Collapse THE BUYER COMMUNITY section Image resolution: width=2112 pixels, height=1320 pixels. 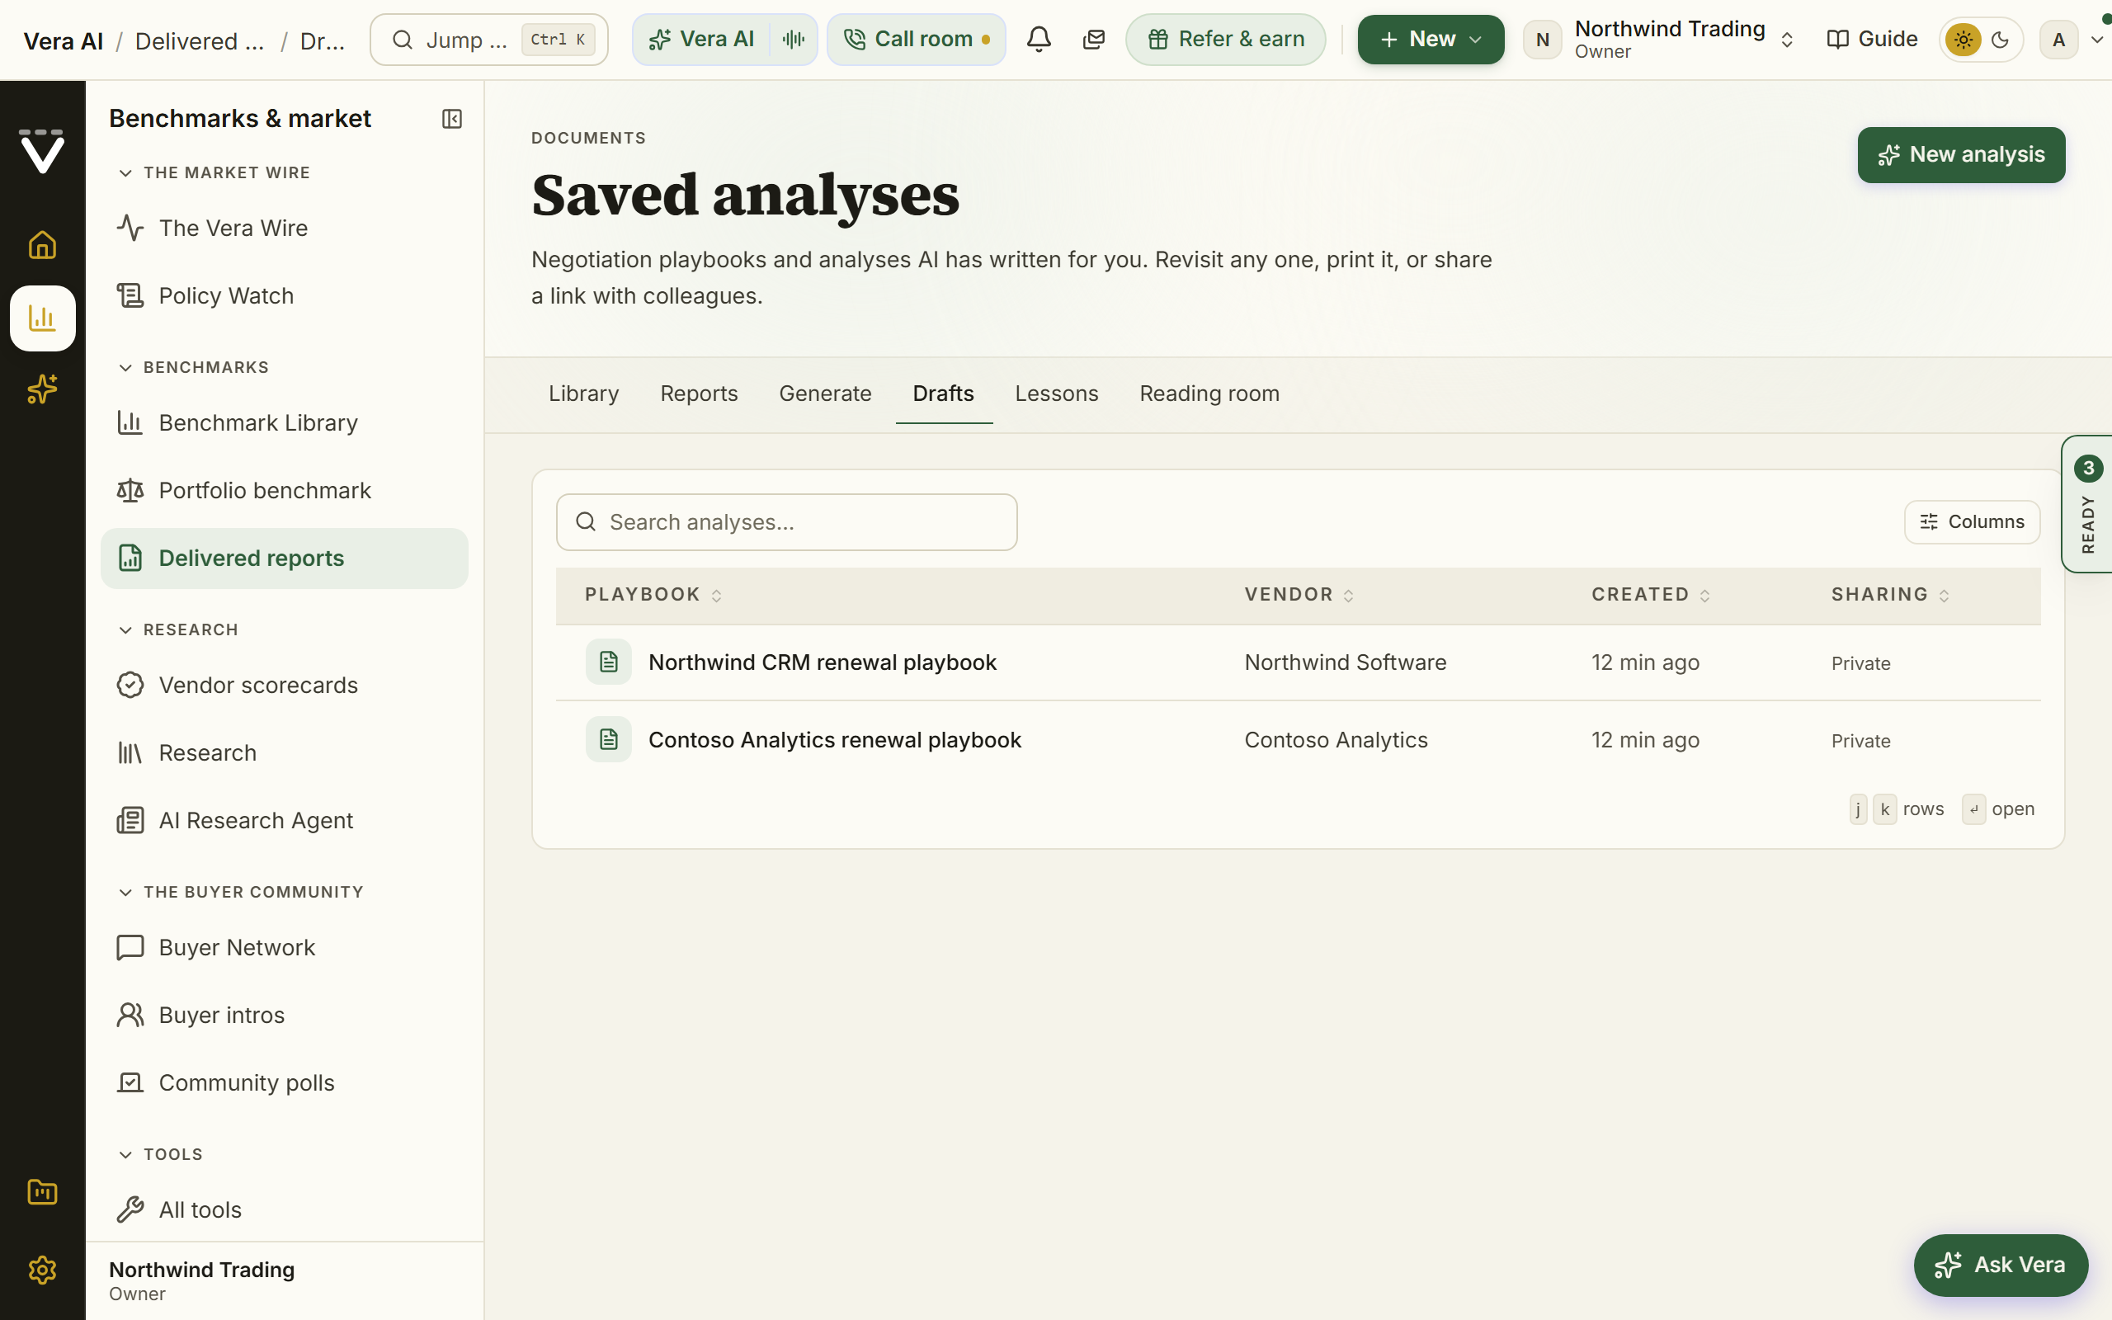(x=241, y=892)
